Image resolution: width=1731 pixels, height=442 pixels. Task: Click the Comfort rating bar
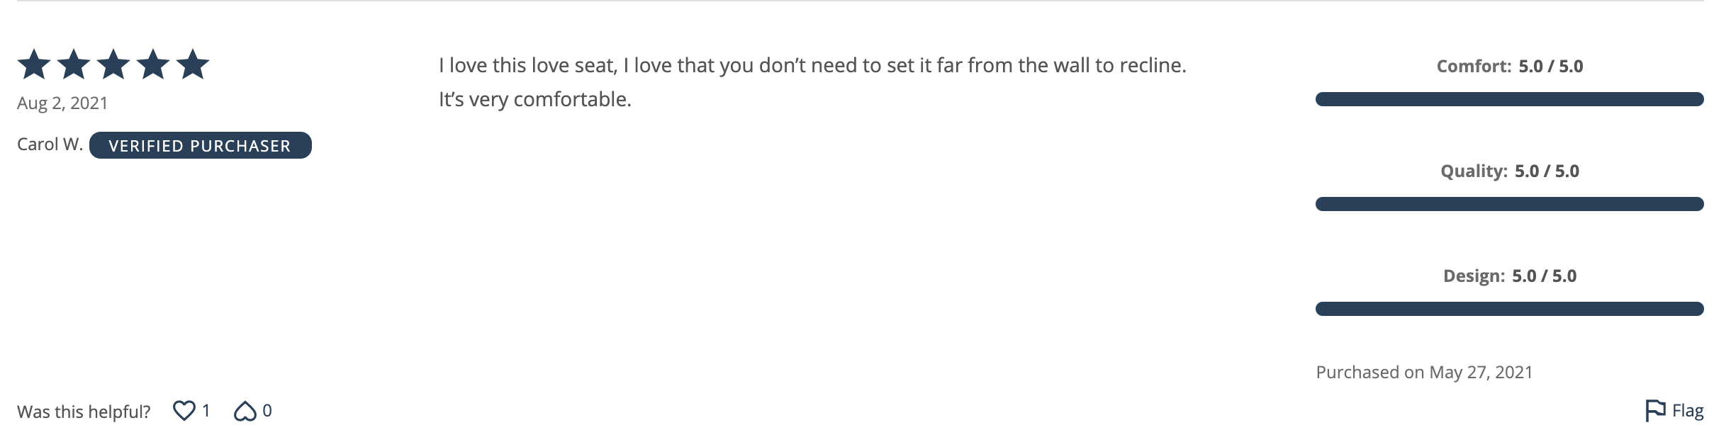[x=1510, y=99]
